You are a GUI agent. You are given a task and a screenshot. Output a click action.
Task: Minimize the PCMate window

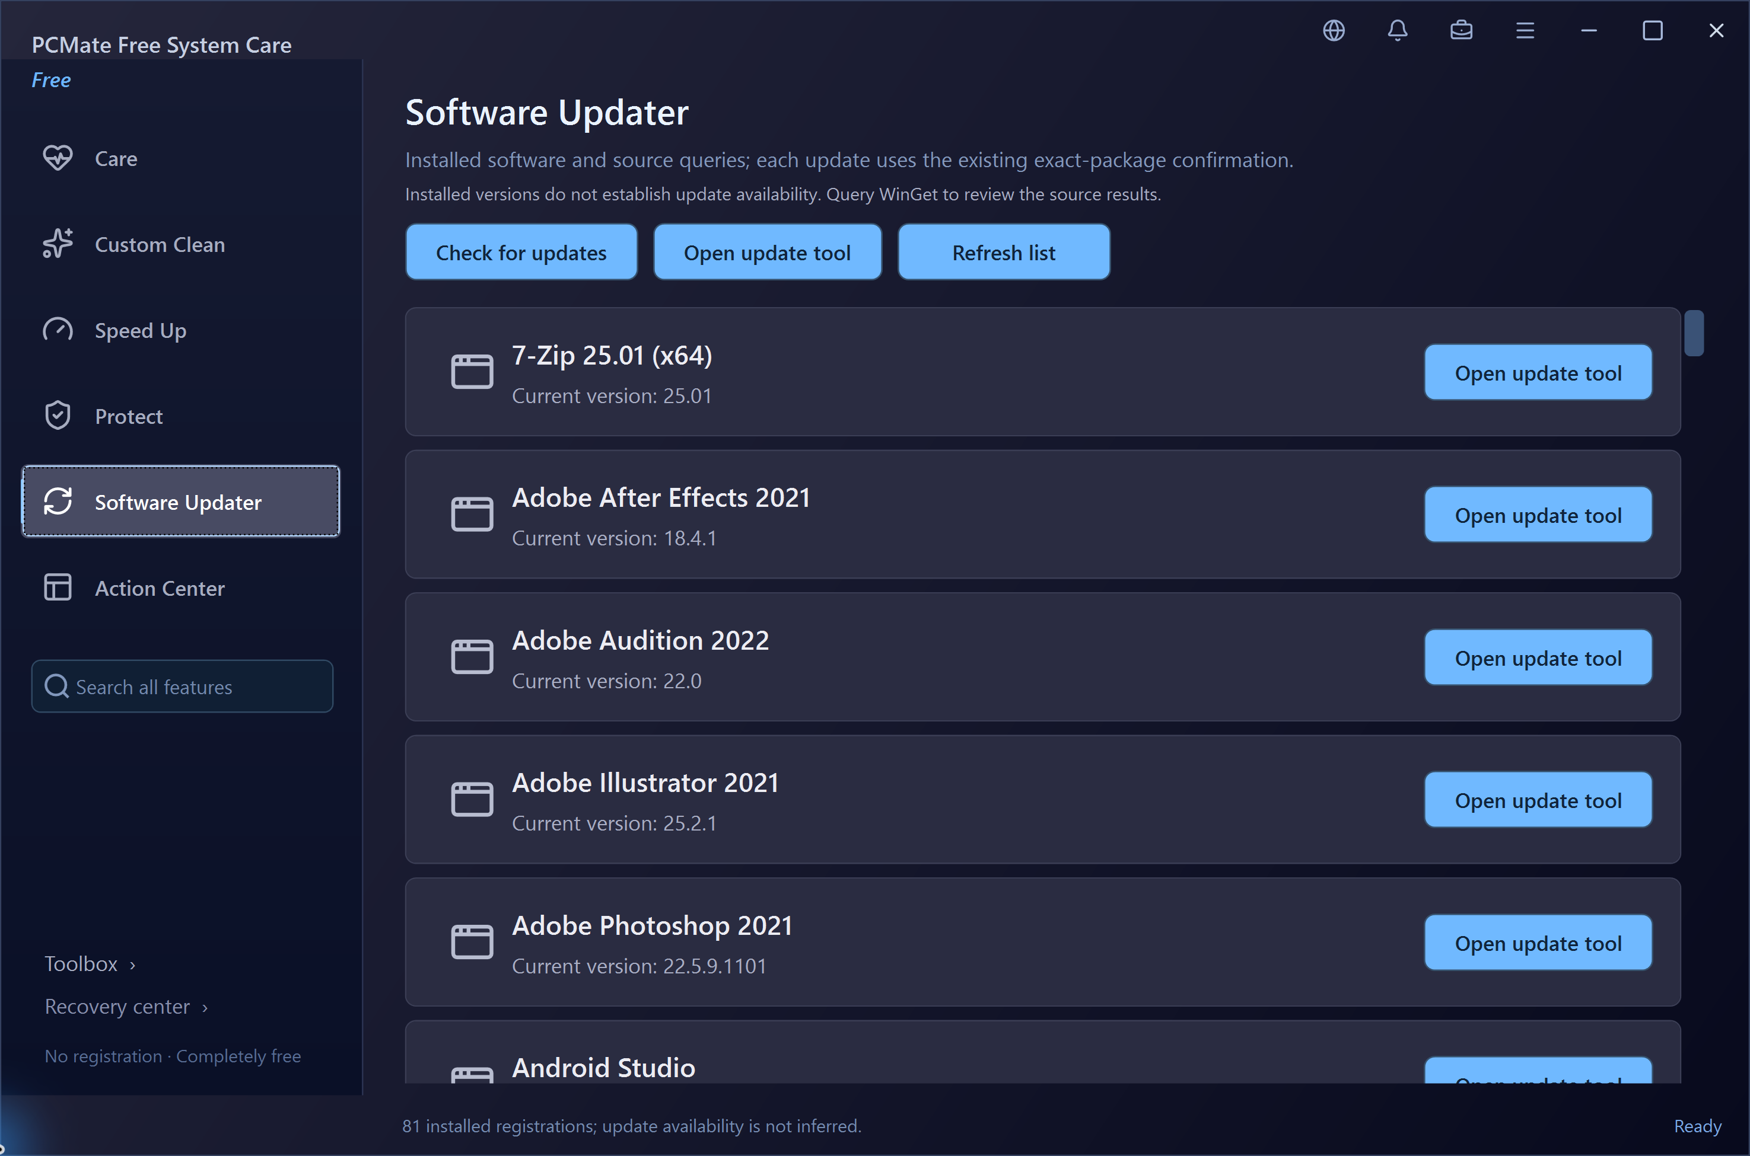1589,30
